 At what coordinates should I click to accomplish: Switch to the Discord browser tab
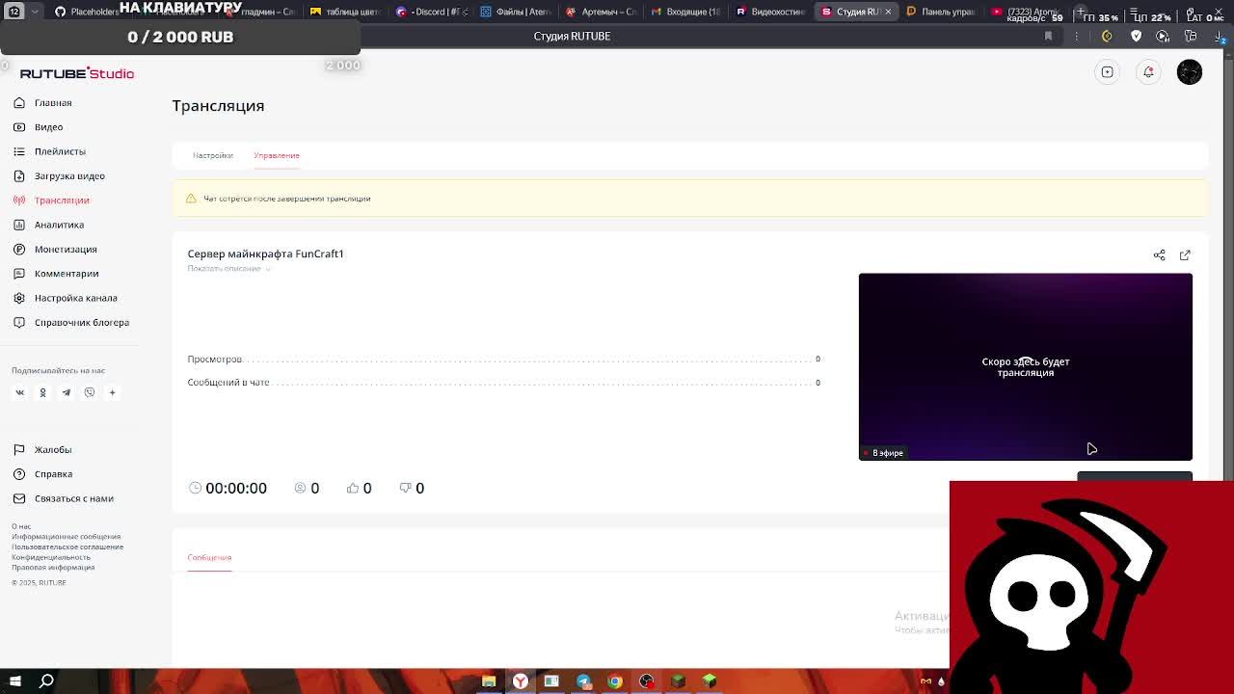coord(432,12)
